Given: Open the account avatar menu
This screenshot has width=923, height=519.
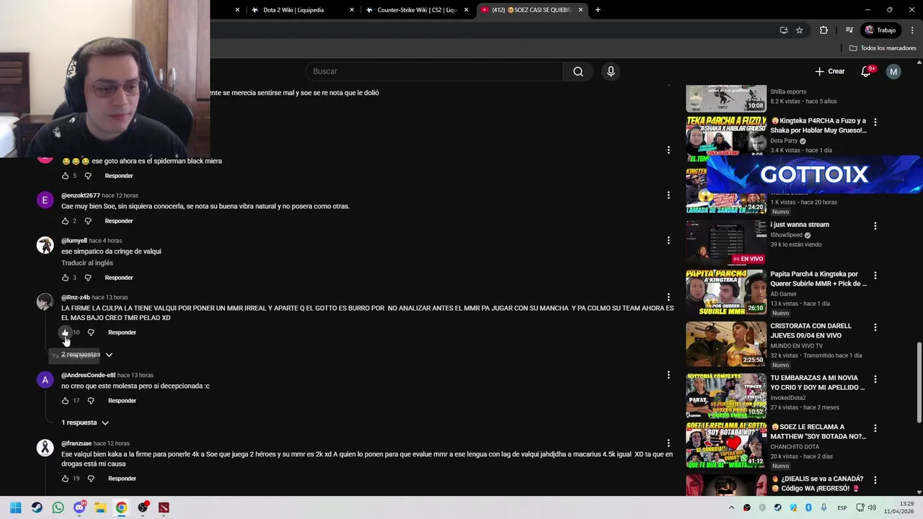Looking at the screenshot, I should [x=893, y=71].
